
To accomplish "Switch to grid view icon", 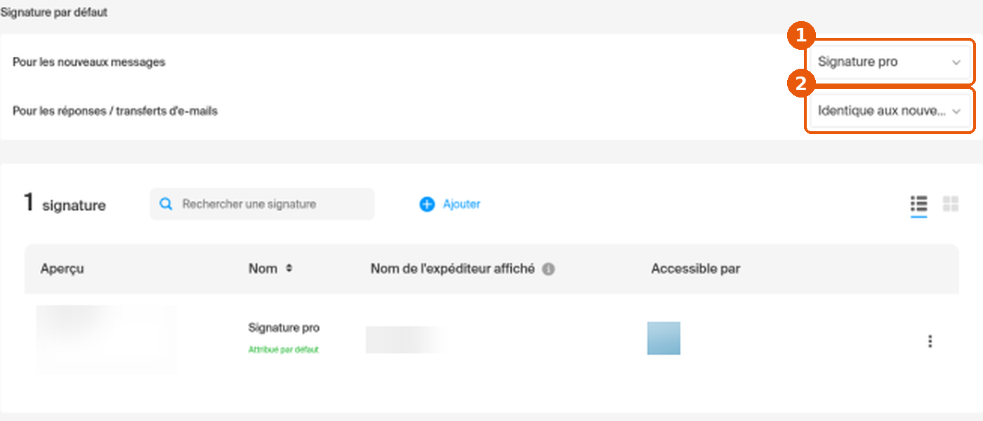I will coord(951,204).
